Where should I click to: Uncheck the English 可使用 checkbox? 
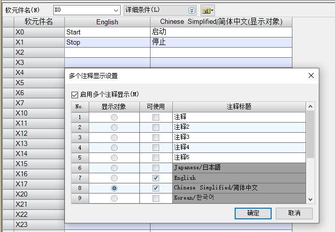(156, 178)
